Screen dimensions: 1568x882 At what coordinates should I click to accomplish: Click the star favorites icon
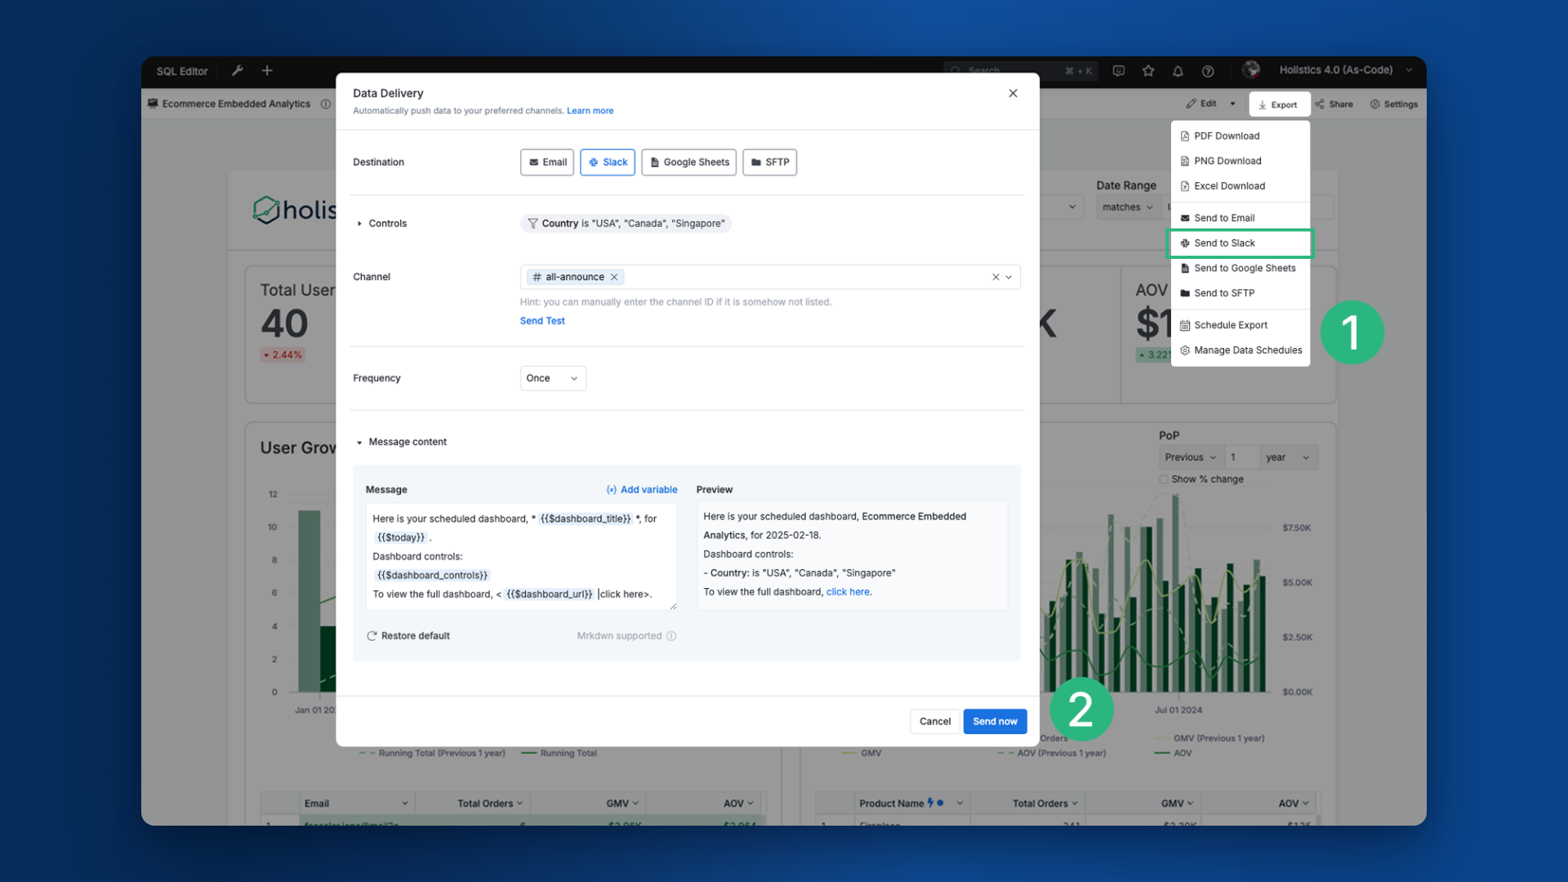pos(1148,71)
